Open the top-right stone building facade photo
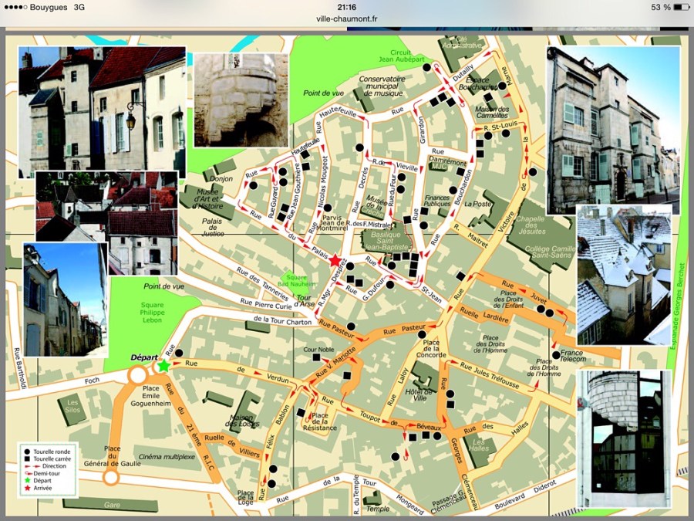This screenshot has width=694, height=521. [x=613, y=129]
